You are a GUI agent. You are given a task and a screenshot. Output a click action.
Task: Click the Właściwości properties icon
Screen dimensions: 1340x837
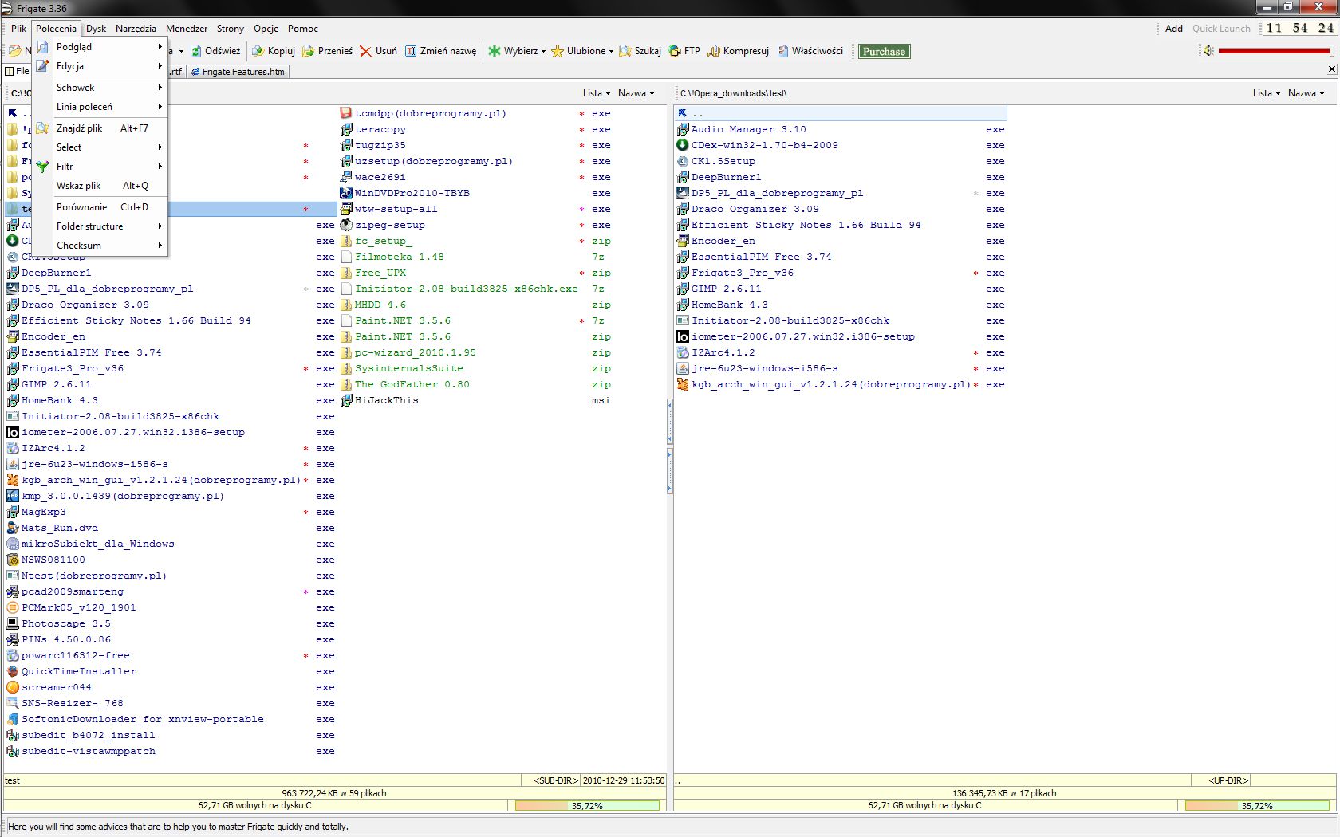tap(782, 51)
